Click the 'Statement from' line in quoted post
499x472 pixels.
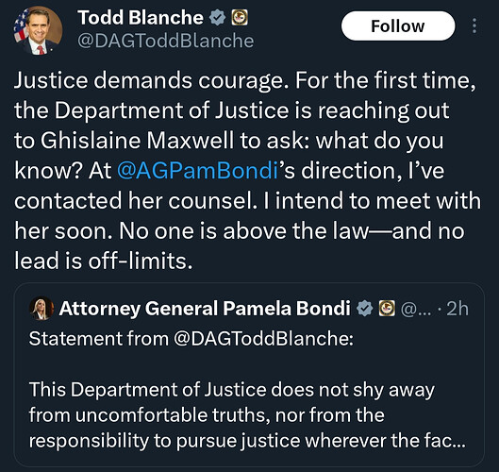191,338
